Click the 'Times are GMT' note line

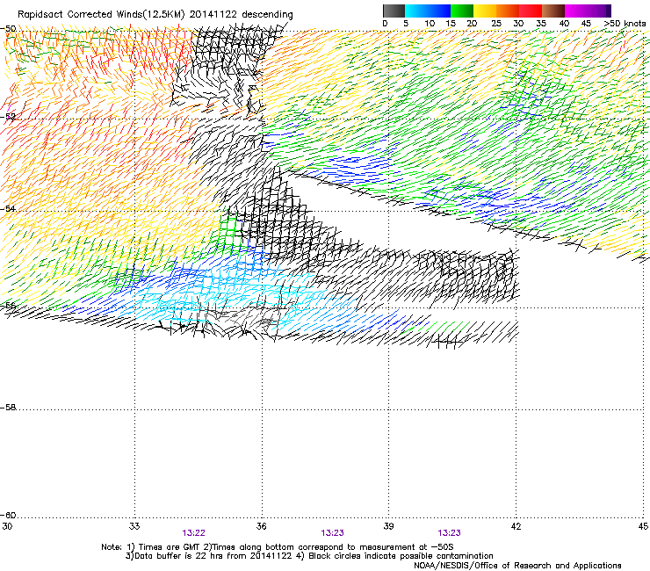coord(278,547)
